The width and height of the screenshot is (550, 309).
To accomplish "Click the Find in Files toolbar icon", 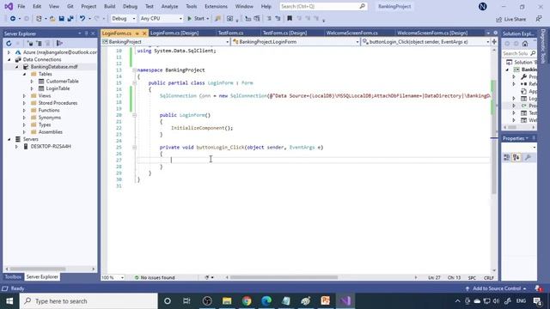I will pyautogui.click(x=217, y=19).
